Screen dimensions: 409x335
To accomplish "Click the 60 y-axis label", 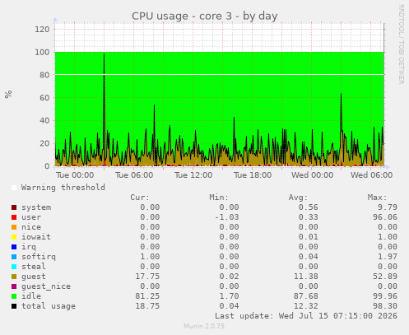I will 44,98.
